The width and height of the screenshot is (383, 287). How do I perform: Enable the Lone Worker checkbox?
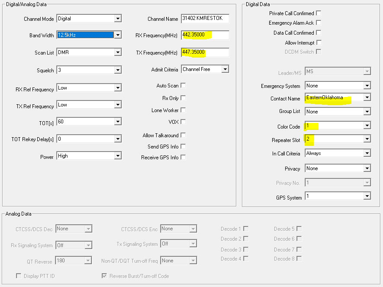183,110
